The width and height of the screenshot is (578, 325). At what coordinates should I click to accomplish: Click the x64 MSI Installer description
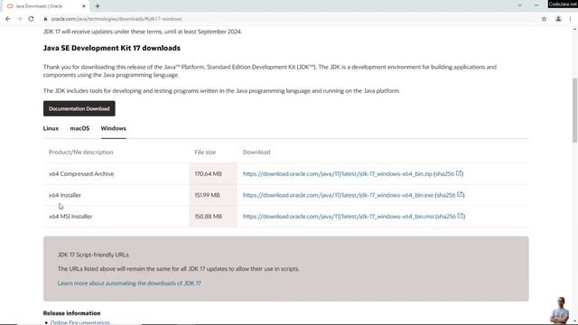(x=70, y=217)
